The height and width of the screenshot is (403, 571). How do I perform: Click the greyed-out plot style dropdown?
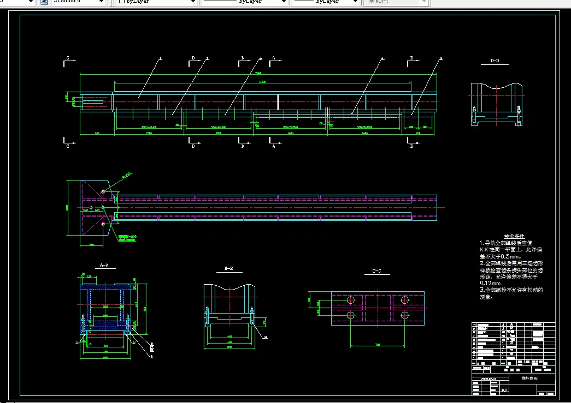tap(397, 2)
